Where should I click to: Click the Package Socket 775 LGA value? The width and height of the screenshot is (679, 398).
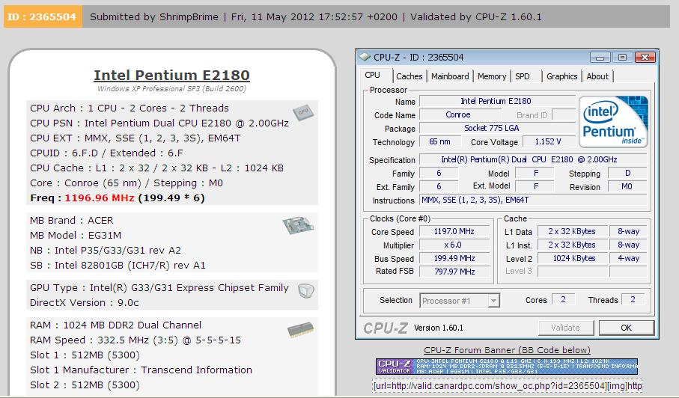[496, 128]
